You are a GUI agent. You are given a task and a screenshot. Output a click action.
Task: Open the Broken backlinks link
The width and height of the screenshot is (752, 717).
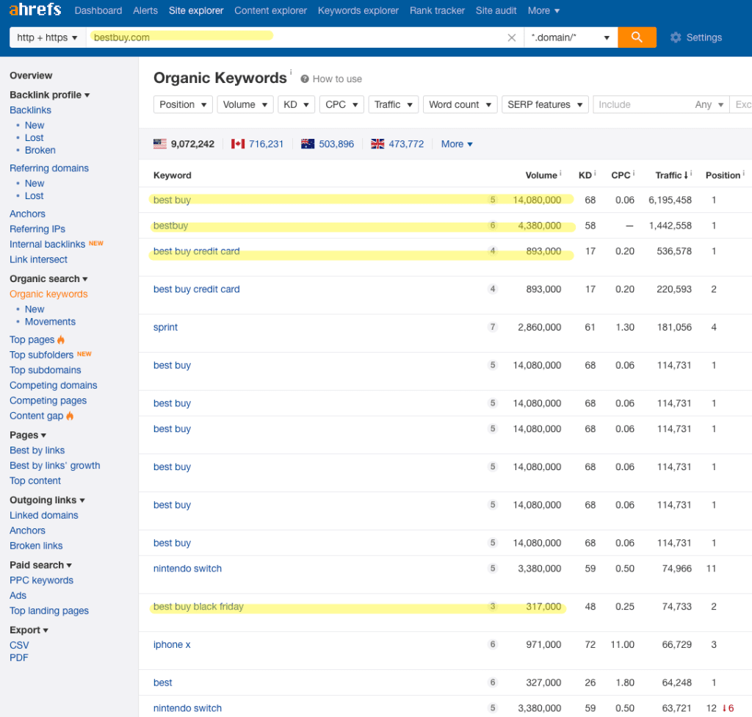40,150
